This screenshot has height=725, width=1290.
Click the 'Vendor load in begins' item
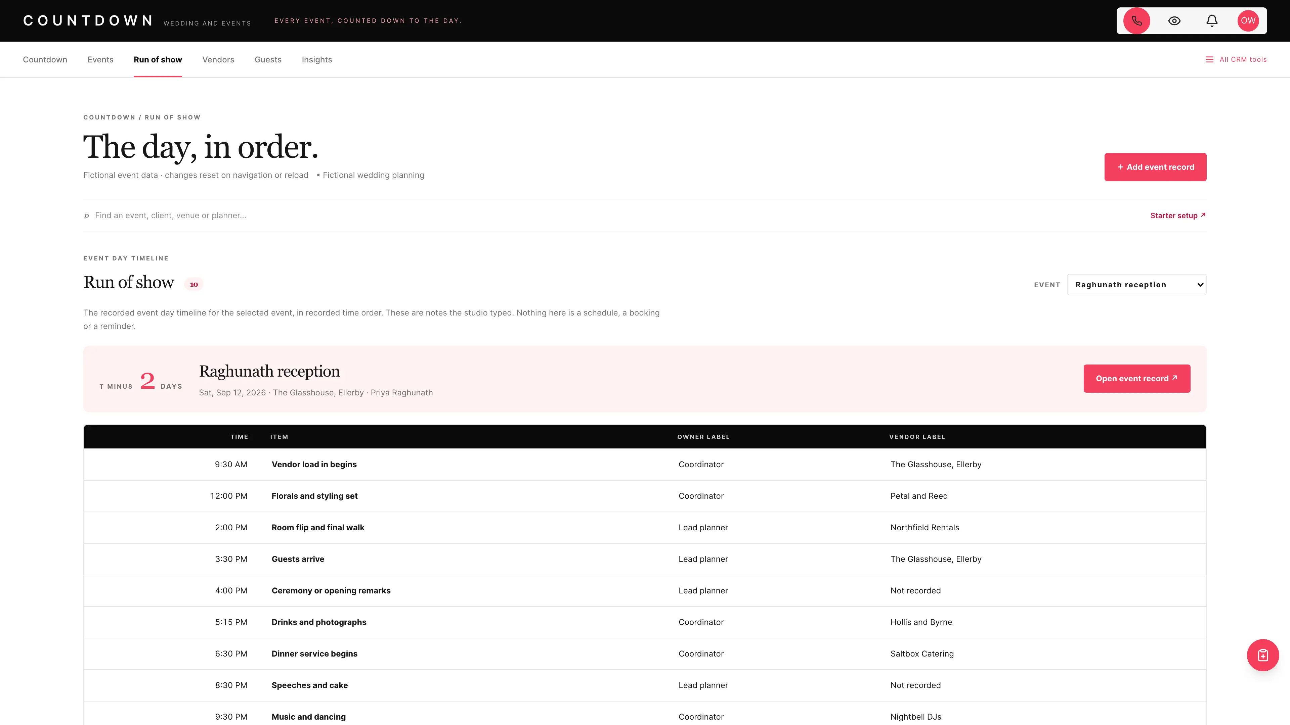[x=314, y=464]
